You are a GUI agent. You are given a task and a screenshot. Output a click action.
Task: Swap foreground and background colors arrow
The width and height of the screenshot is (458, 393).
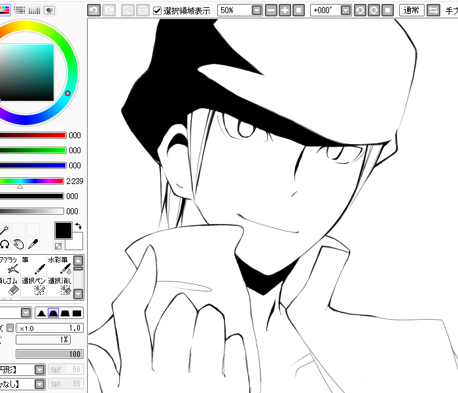pos(78,226)
